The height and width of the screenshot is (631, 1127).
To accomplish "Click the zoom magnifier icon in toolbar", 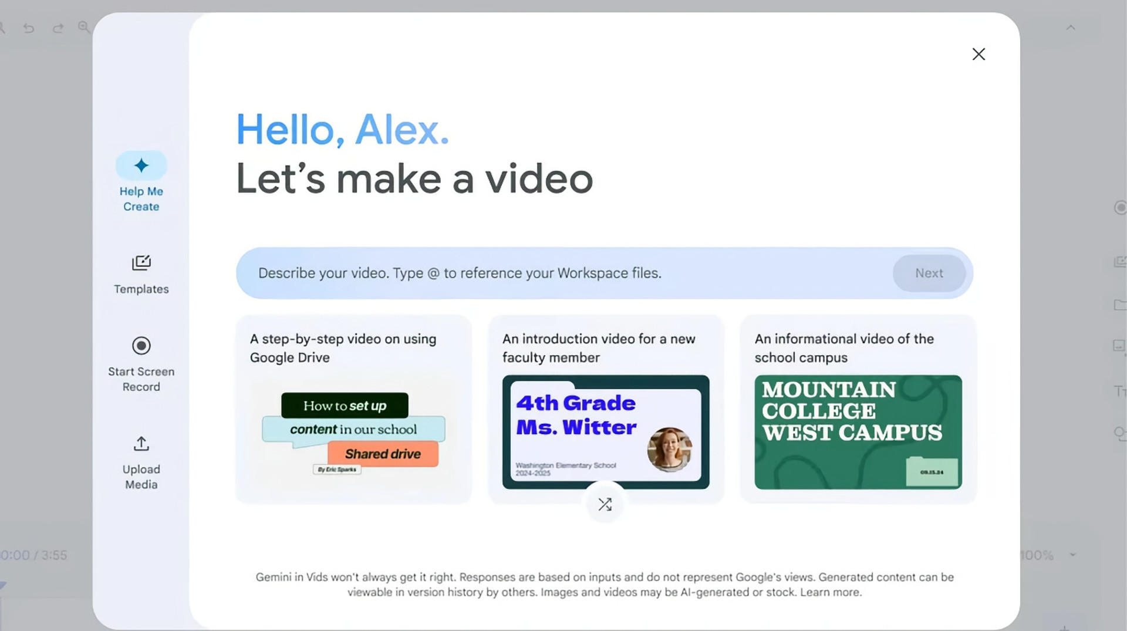I will [84, 27].
